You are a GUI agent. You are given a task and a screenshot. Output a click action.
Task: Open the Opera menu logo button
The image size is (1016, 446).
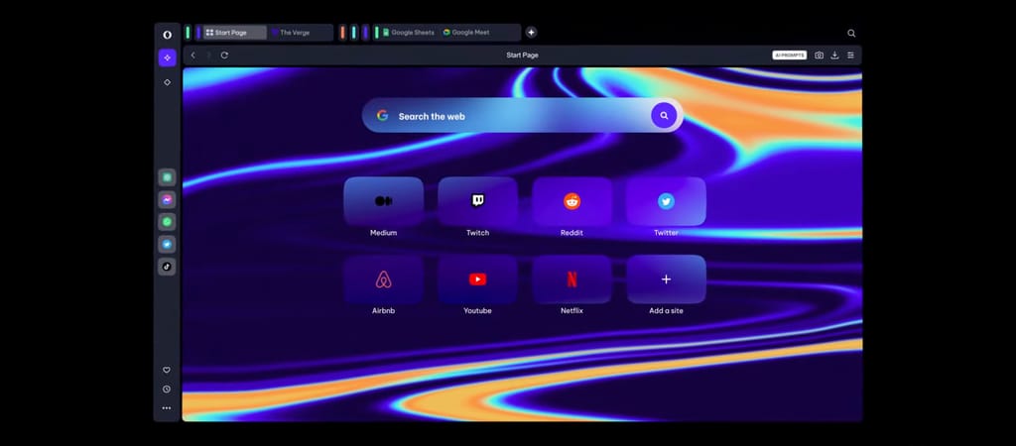[167, 33]
